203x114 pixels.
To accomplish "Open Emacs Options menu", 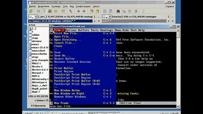I will coord(71,30).
